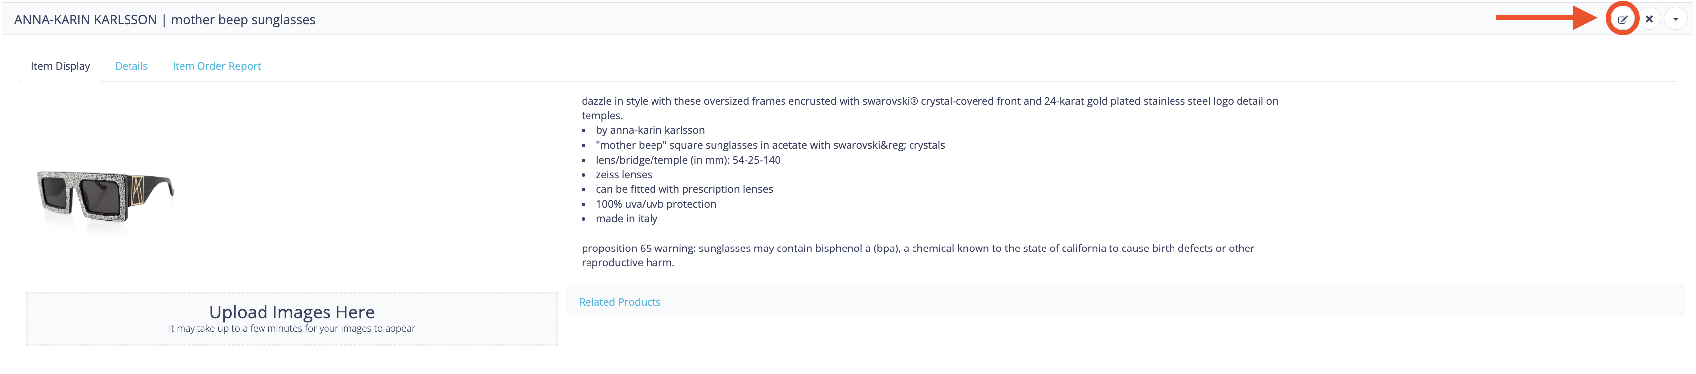Click the edit pencil icon
This screenshot has width=1696, height=374.
coord(1622,19)
